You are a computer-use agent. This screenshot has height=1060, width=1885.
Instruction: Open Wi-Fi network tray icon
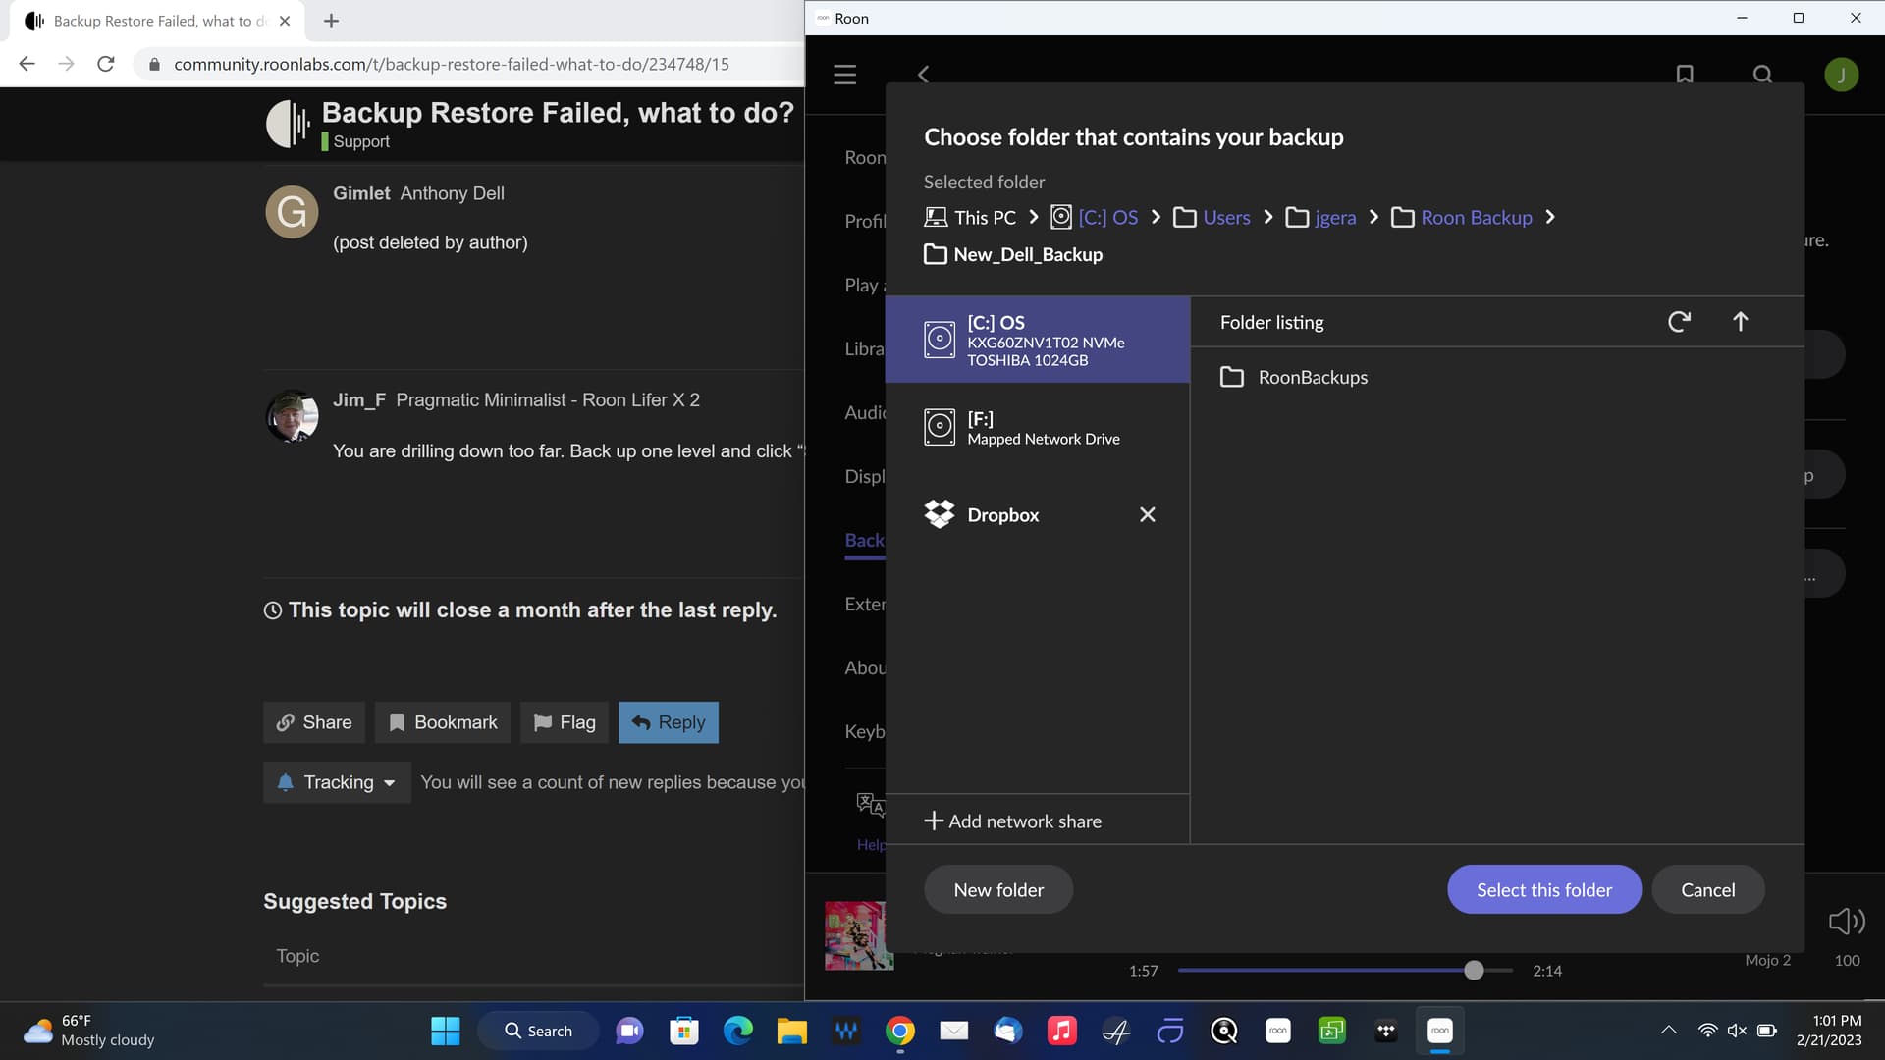pyautogui.click(x=1708, y=1031)
